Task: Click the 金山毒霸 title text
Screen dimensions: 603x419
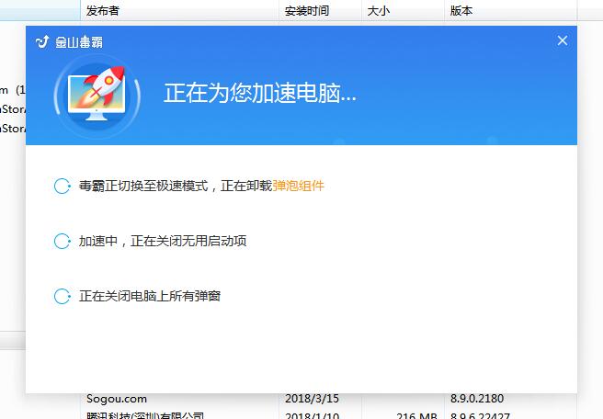Action: [x=79, y=42]
